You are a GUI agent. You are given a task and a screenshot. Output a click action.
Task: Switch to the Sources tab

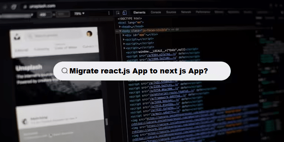(171, 12)
